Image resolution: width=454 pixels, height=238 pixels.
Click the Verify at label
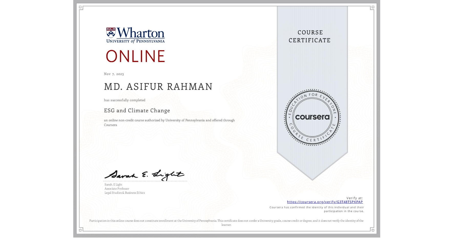point(355,197)
